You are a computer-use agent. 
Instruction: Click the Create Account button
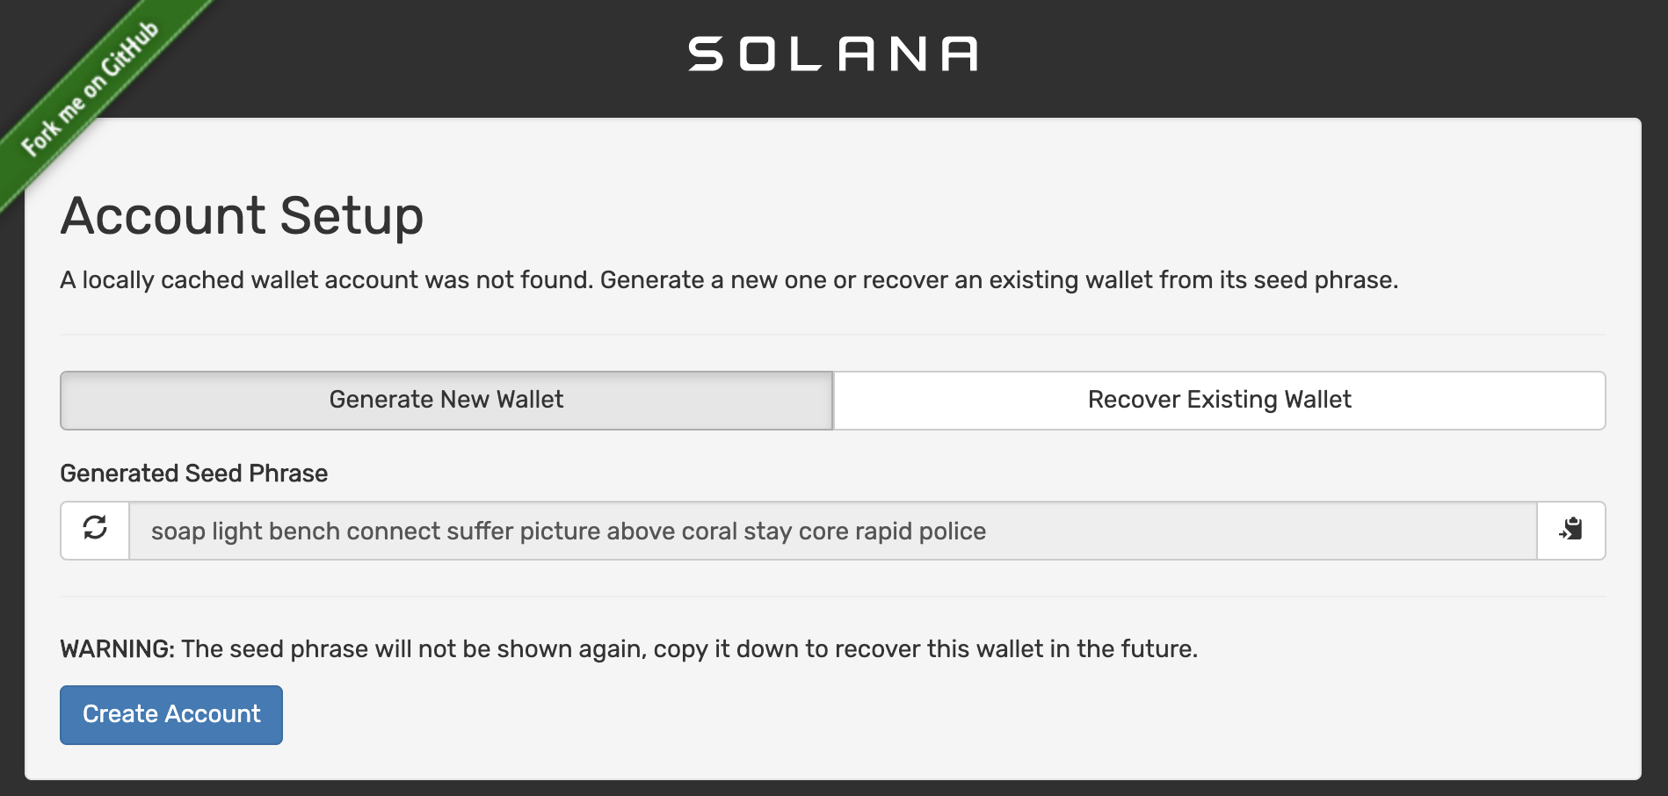(170, 714)
